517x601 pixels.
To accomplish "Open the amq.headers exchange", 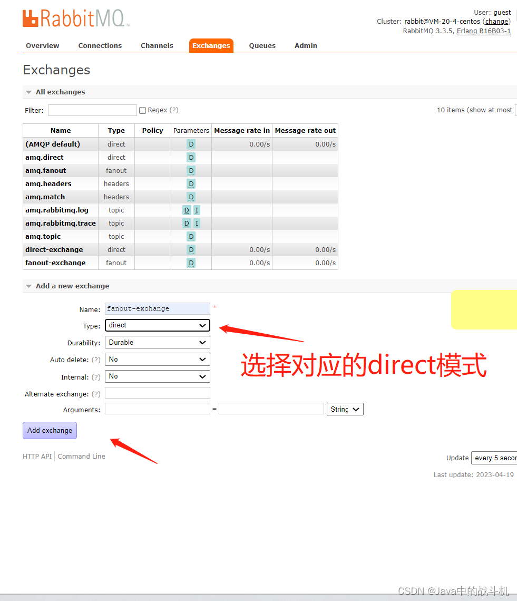I will click(48, 184).
